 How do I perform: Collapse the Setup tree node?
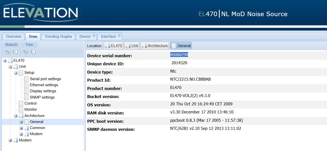pos(16,73)
